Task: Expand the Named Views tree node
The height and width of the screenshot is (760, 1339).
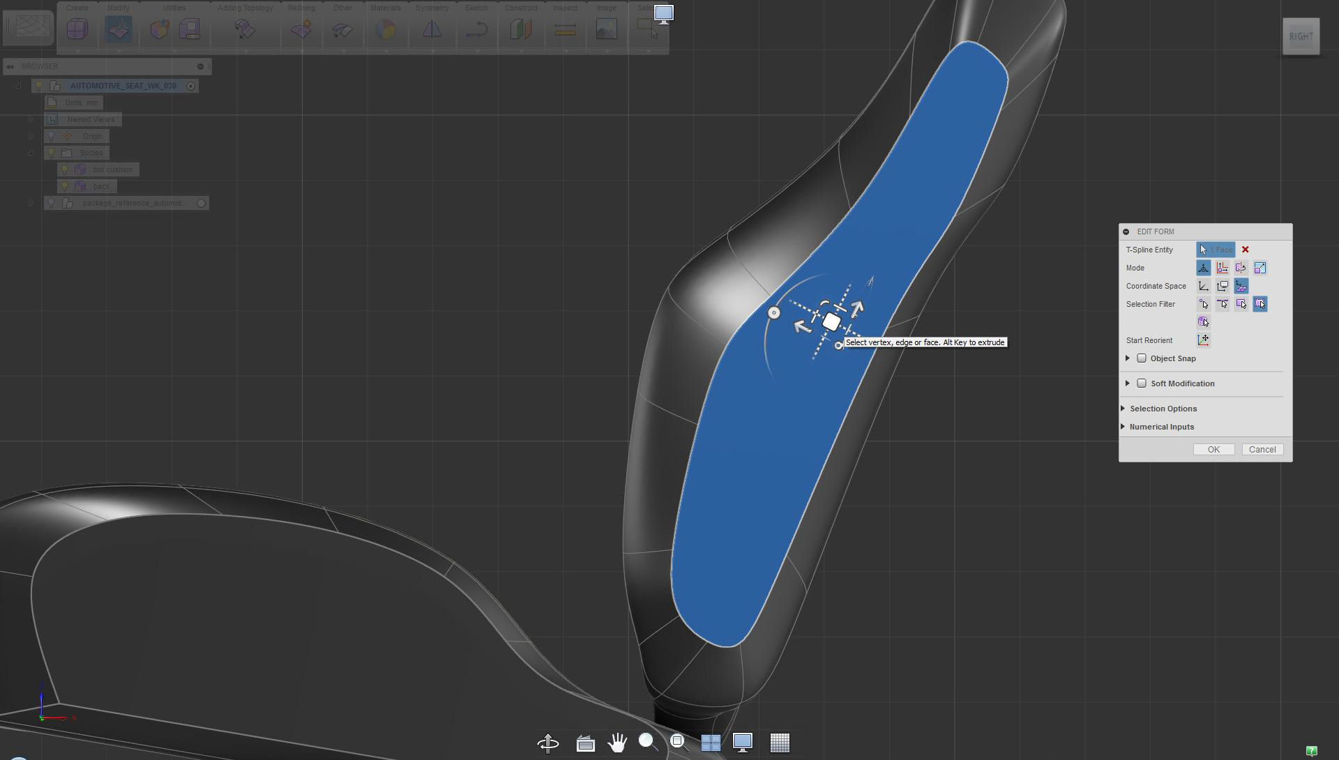Action: pos(31,119)
